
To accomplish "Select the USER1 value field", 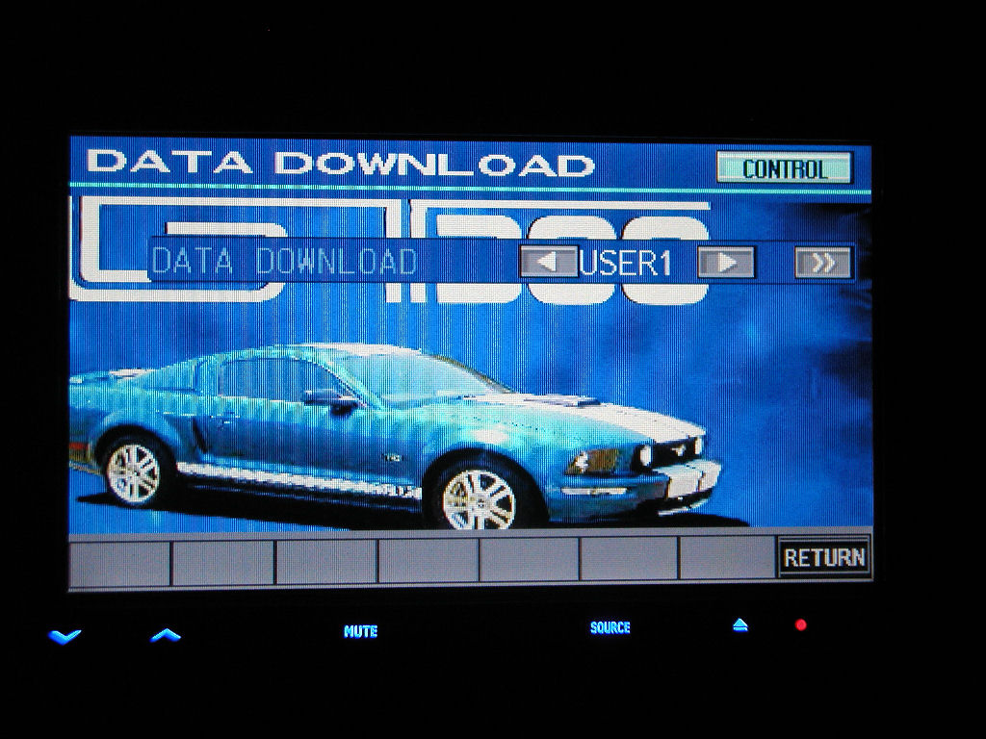I will [x=625, y=263].
